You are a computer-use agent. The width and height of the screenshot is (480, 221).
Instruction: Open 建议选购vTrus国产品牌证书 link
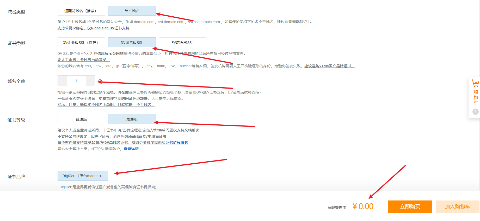point(330,66)
